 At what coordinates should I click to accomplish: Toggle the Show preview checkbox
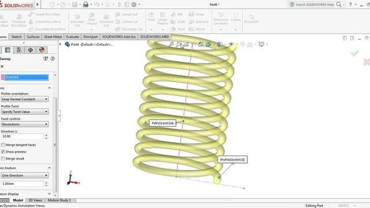point(3,151)
